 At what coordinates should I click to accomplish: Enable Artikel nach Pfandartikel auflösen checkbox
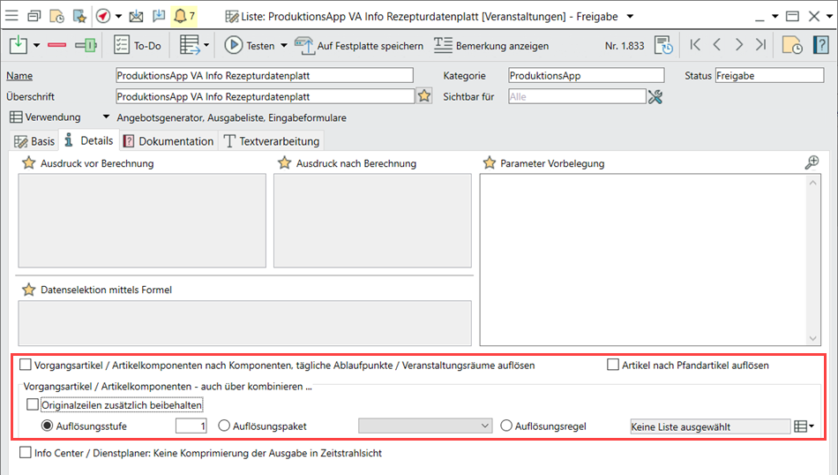click(x=613, y=365)
